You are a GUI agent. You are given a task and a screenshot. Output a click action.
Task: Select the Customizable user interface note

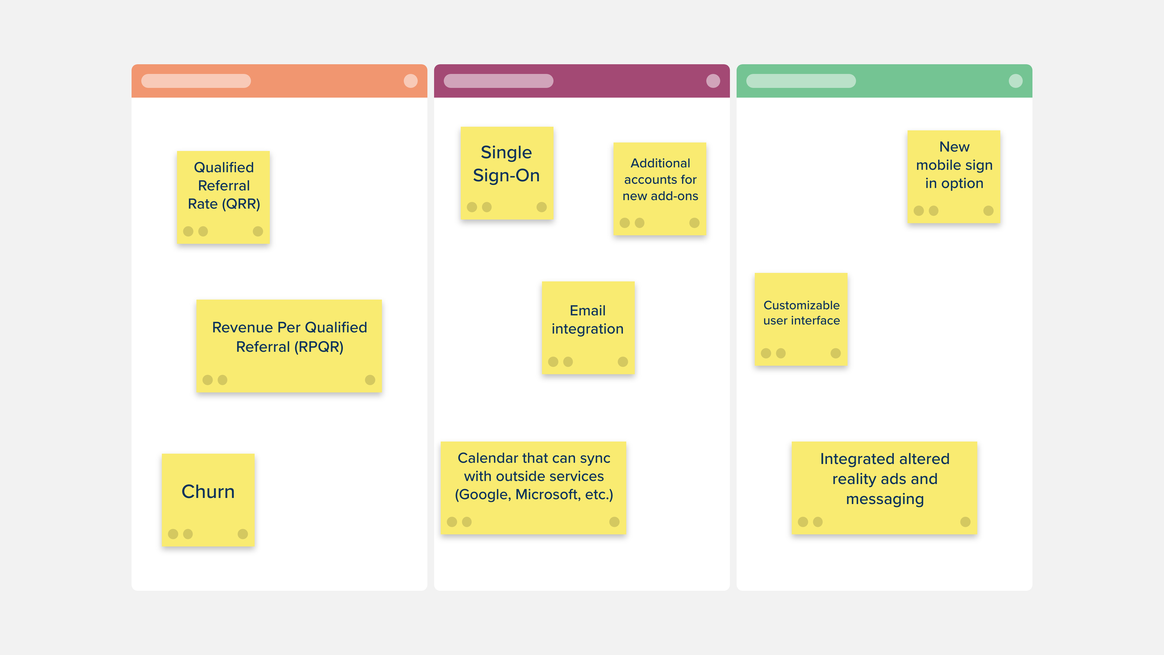[801, 313]
